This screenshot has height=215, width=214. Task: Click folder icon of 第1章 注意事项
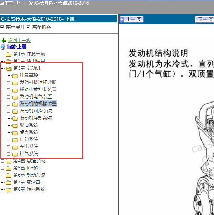point(9,54)
